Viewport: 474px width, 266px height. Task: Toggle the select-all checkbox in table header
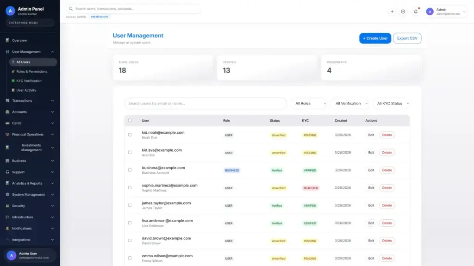(130, 120)
